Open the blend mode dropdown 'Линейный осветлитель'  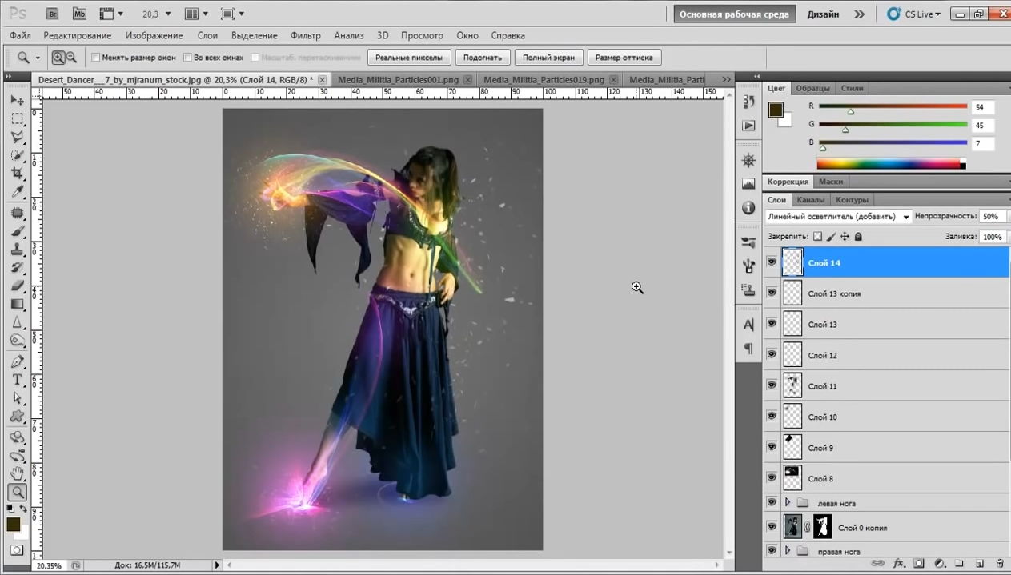(x=838, y=217)
